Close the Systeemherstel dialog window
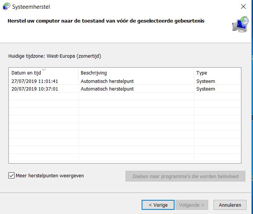This screenshot has height=214, width=253. [x=243, y=7]
